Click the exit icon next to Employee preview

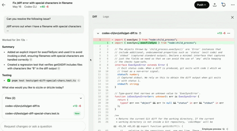(x=227, y=129)
